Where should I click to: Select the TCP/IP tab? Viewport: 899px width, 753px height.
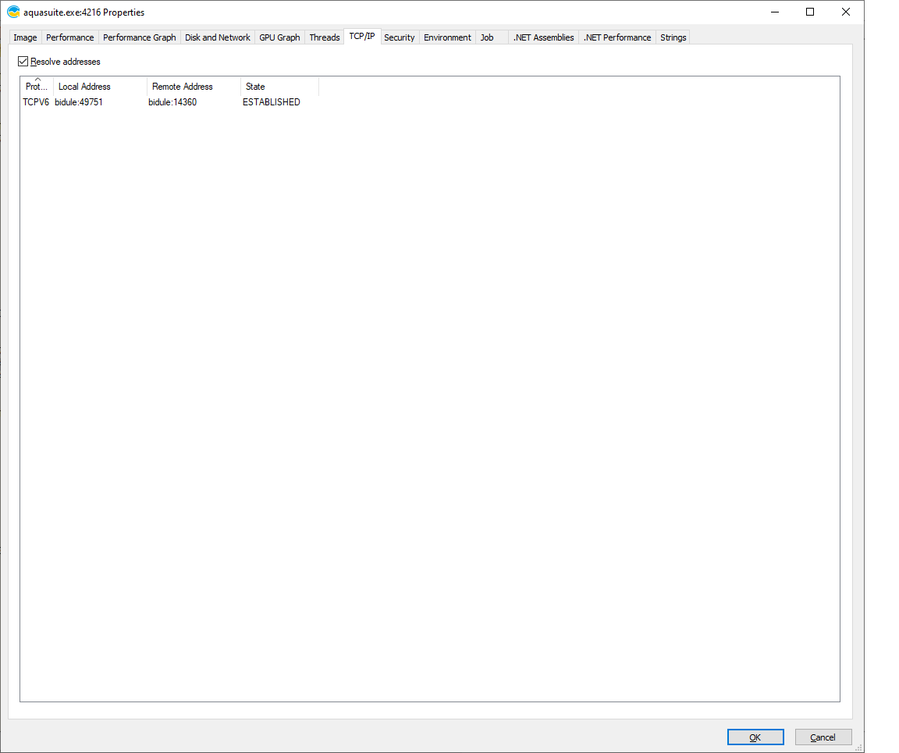coord(362,36)
